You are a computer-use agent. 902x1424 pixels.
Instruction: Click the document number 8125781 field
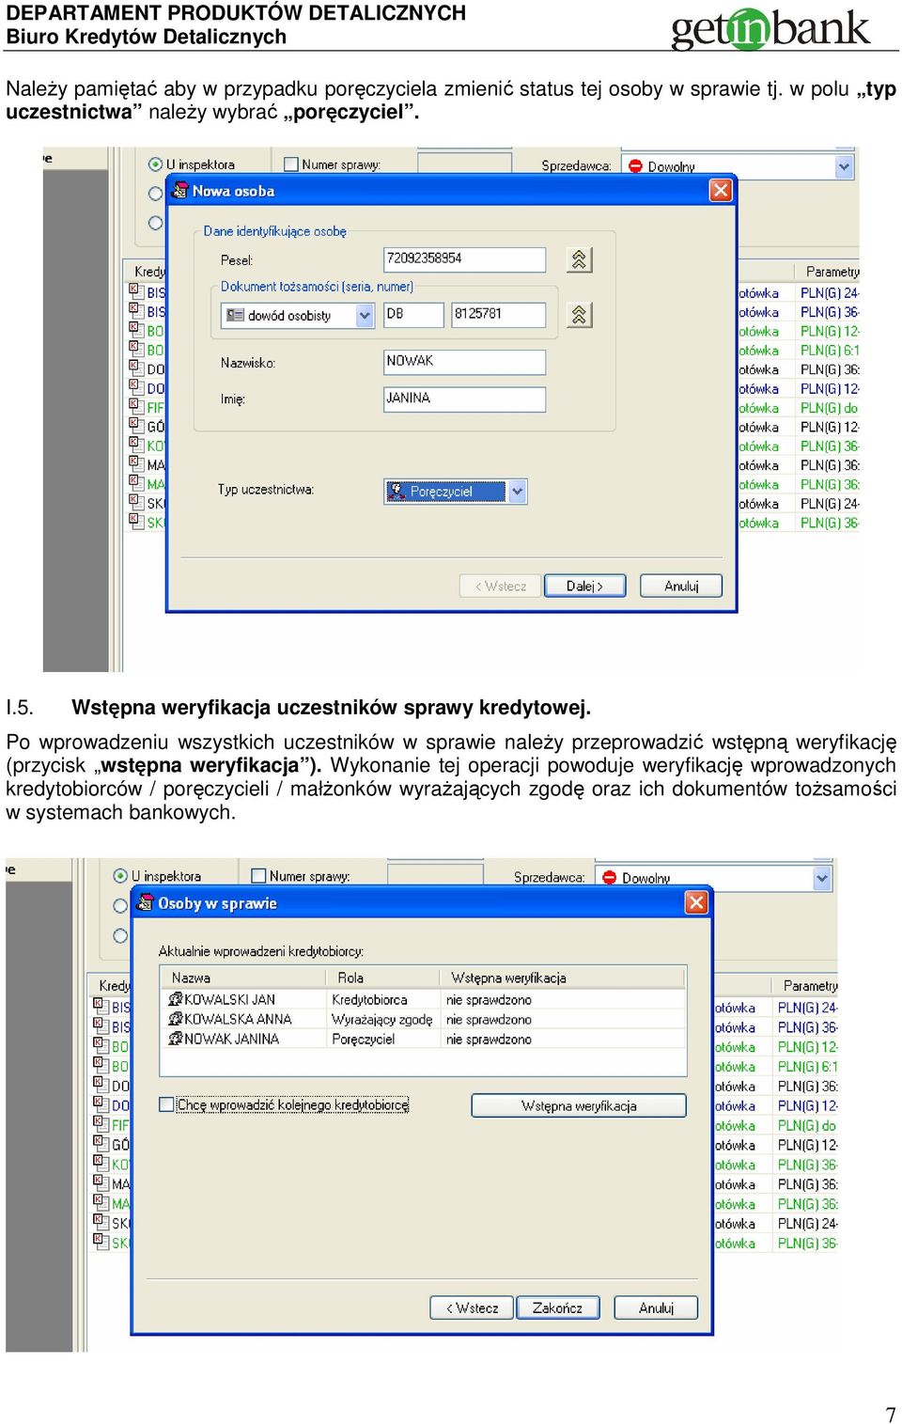click(498, 315)
